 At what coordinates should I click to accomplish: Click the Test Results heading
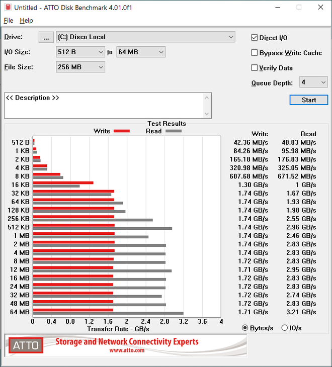pos(167,124)
